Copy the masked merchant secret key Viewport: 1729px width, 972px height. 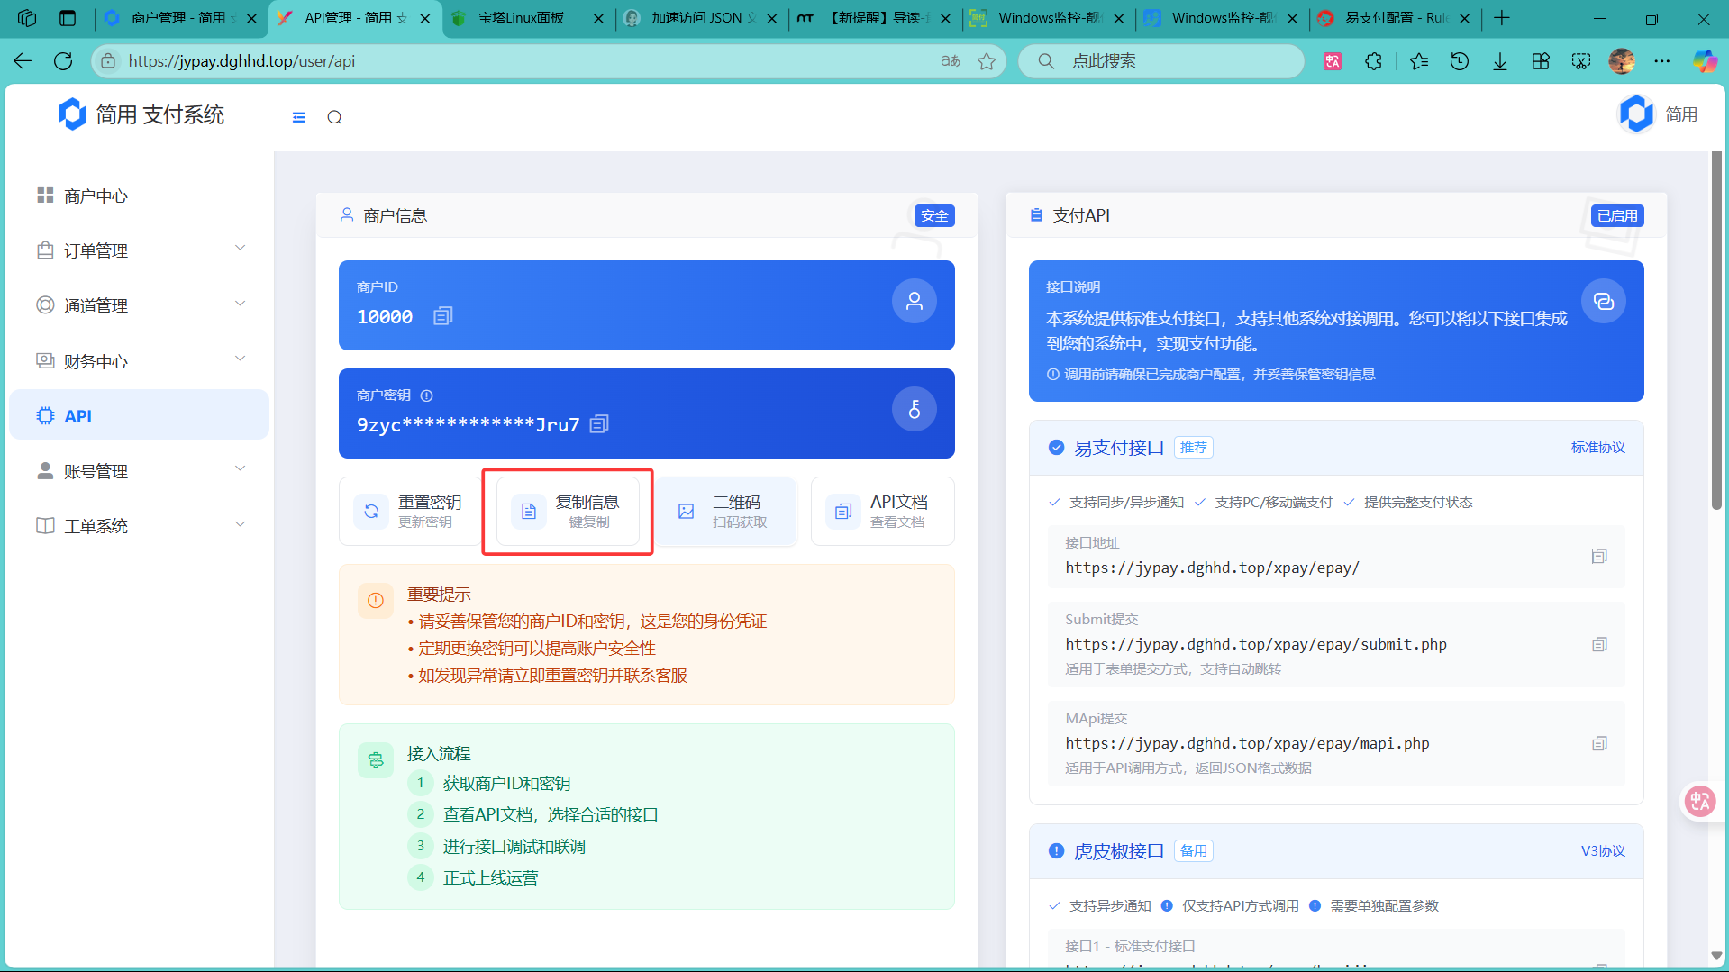[x=599, y=424]
